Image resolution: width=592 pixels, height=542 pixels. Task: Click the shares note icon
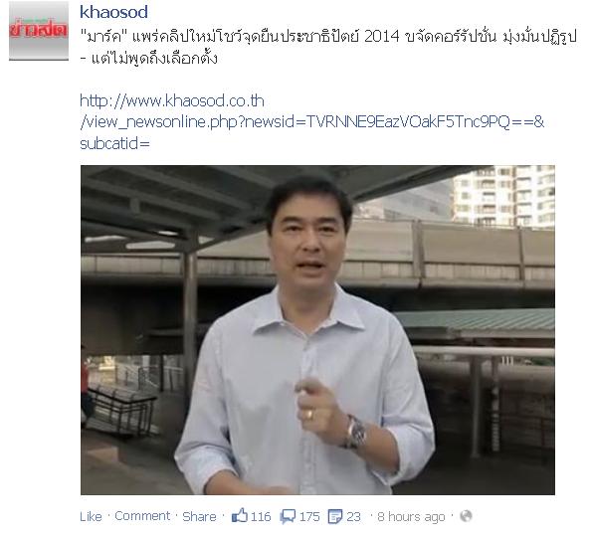(x=335, y=516)
